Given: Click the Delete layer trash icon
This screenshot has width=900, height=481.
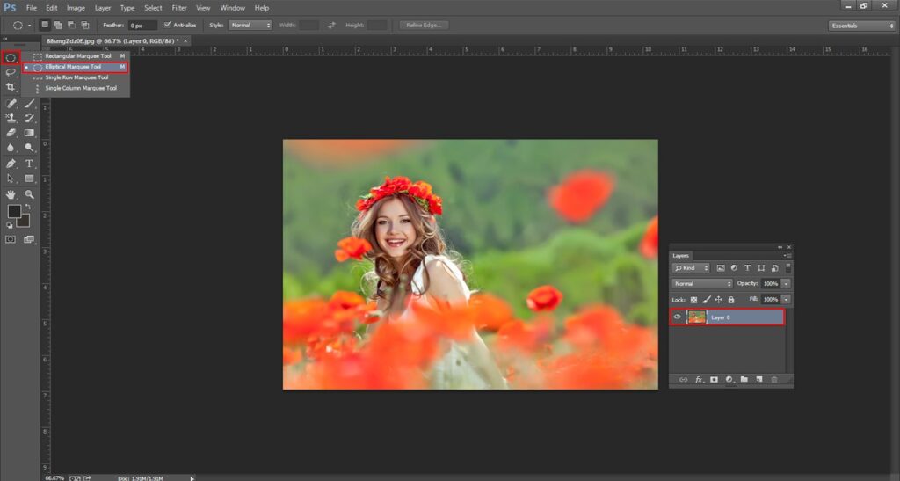Looking at the screenshot, I should coord(774,379).
